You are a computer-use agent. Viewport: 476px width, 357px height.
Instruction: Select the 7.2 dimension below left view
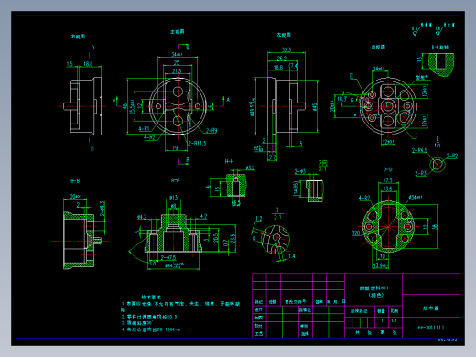click(x=272, y=157)
